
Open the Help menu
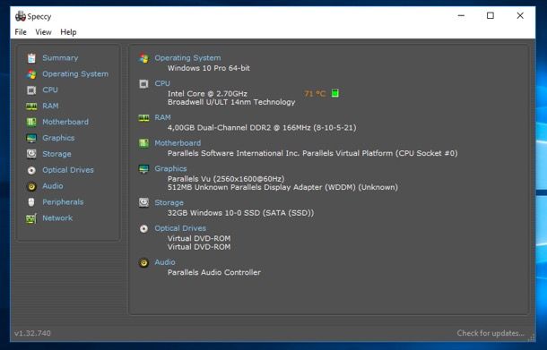point(68,32)
